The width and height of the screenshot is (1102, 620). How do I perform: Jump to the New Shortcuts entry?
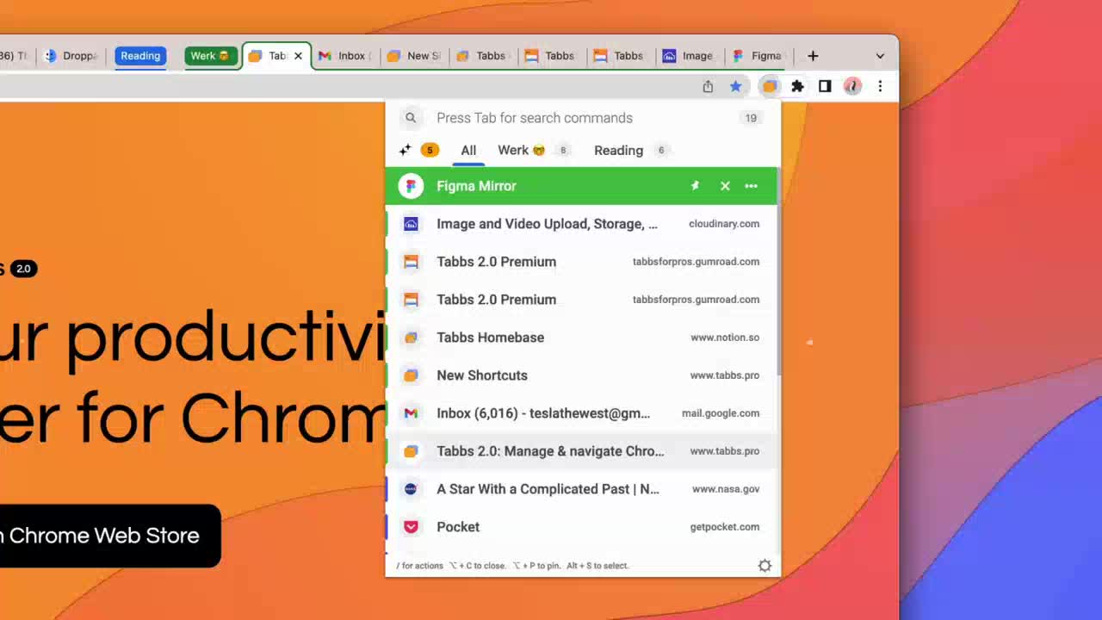[x=582, y=375]
